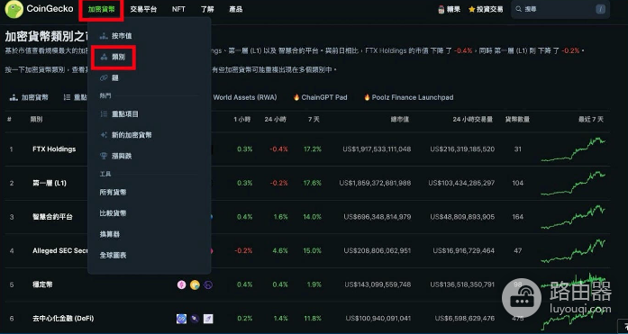Click the 第一層 (L1) 7-day sparkline chart

tap(573, 183)
